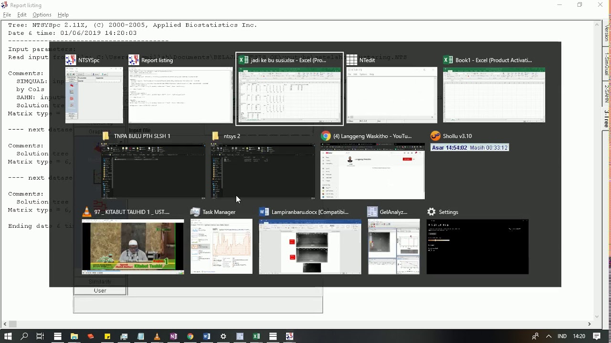The width and height of the screenshot is (611, 343).
Task: Open the Options menu
Action: [x=42, y=15]
